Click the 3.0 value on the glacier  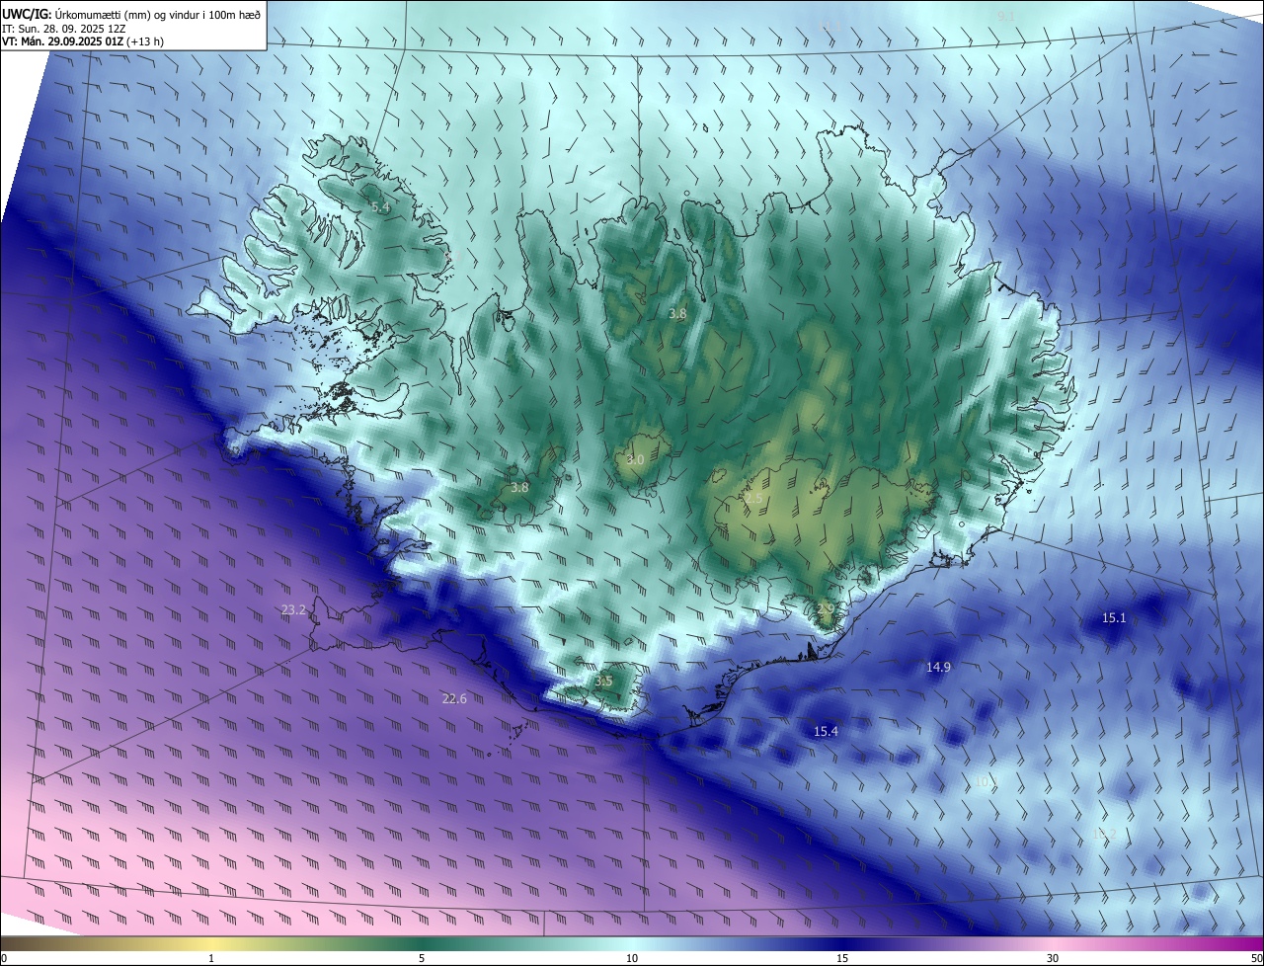(x=635, y=459)
